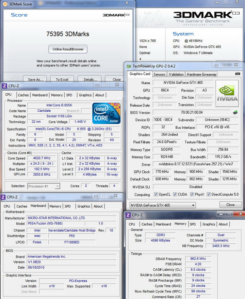Click the Shader clock 1540 MHz value
The image size is (245, 299).
tap(230, 172)
